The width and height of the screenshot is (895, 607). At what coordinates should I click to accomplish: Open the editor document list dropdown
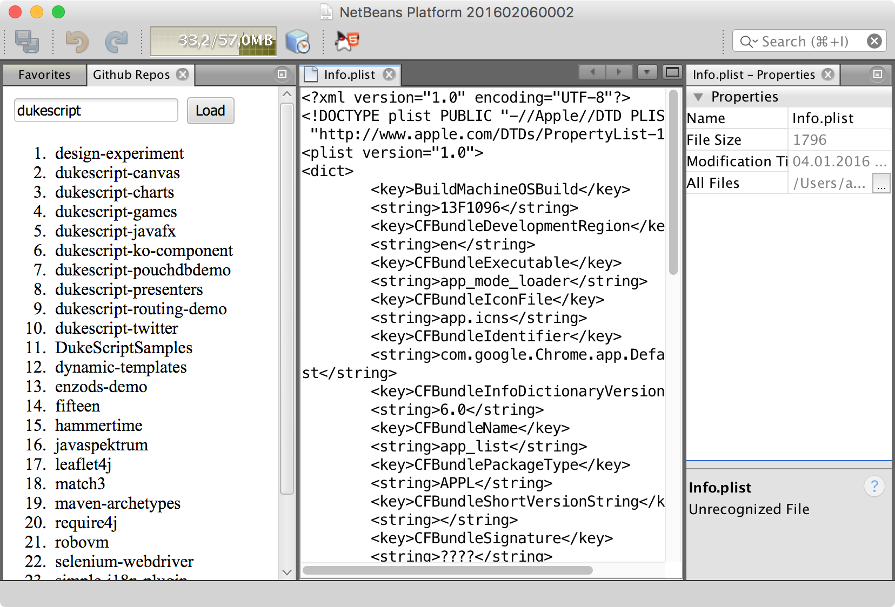646,72
